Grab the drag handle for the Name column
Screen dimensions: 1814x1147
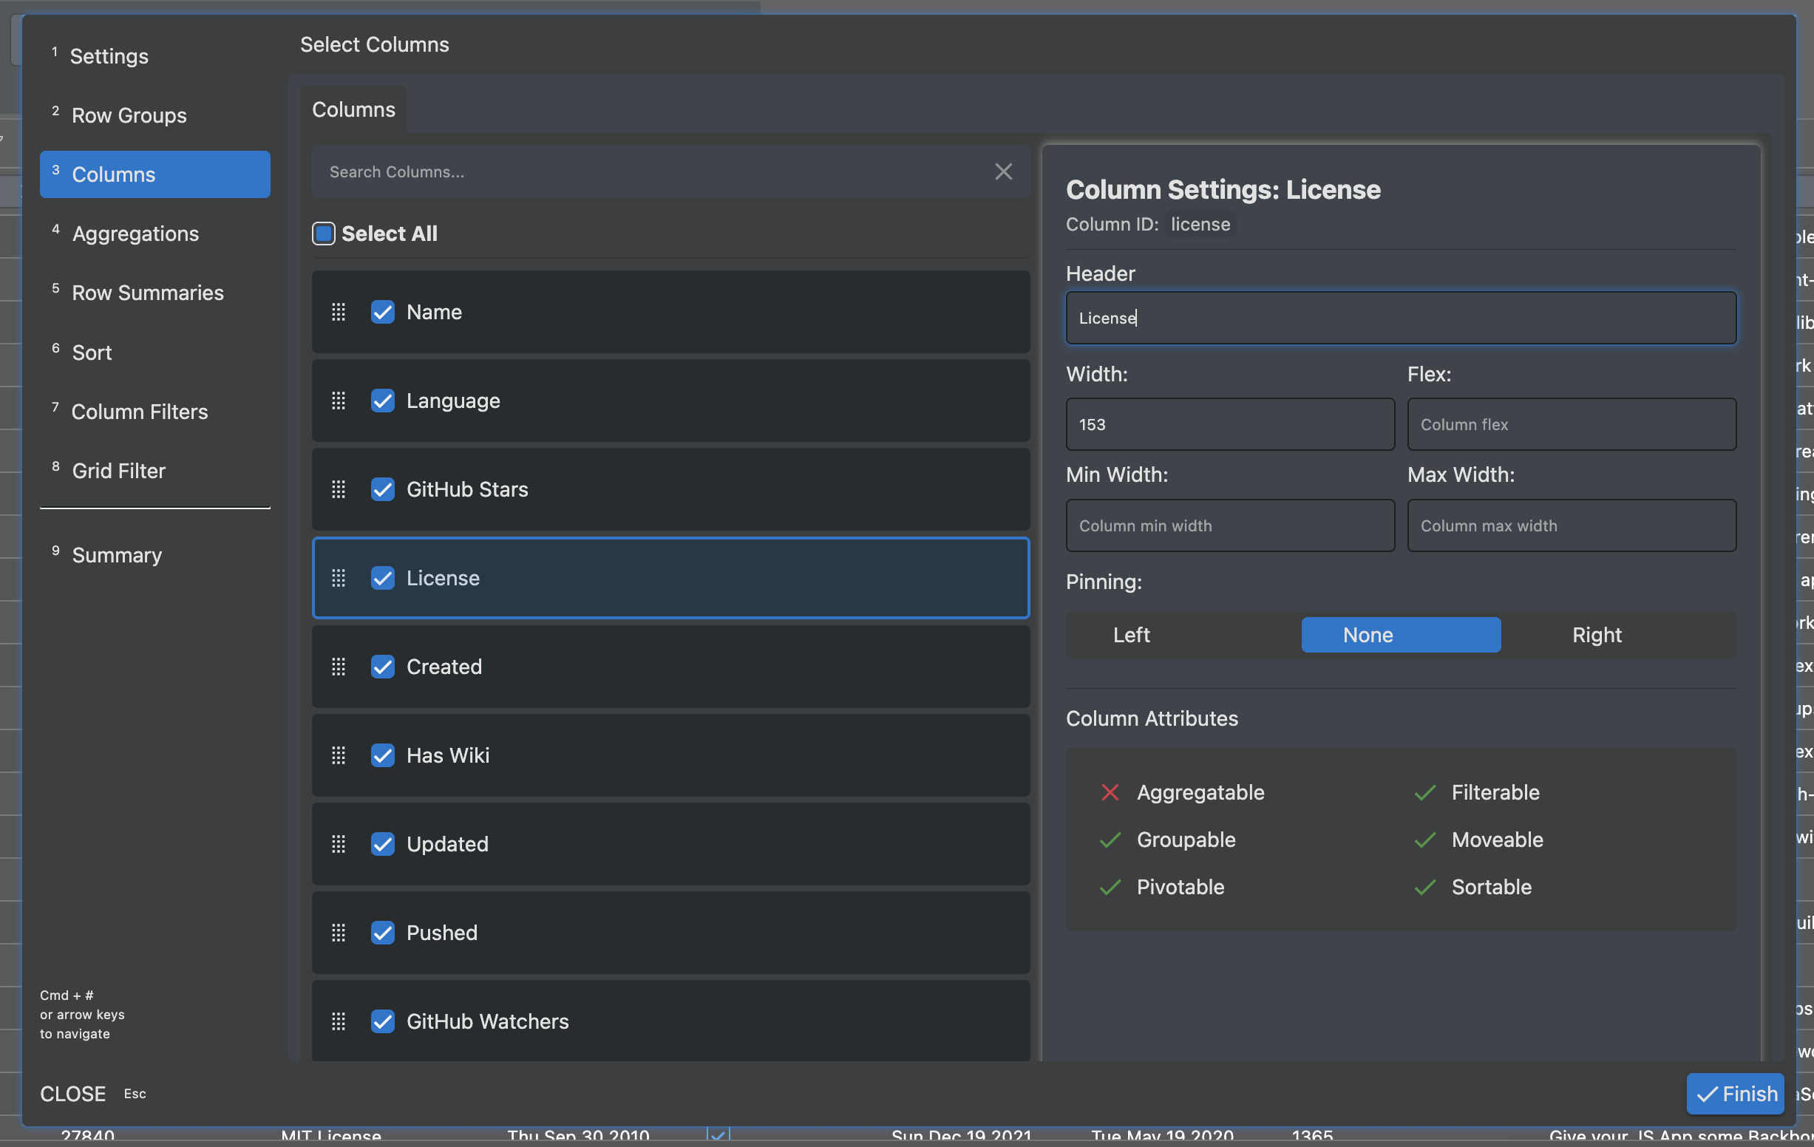click(339, 312)
